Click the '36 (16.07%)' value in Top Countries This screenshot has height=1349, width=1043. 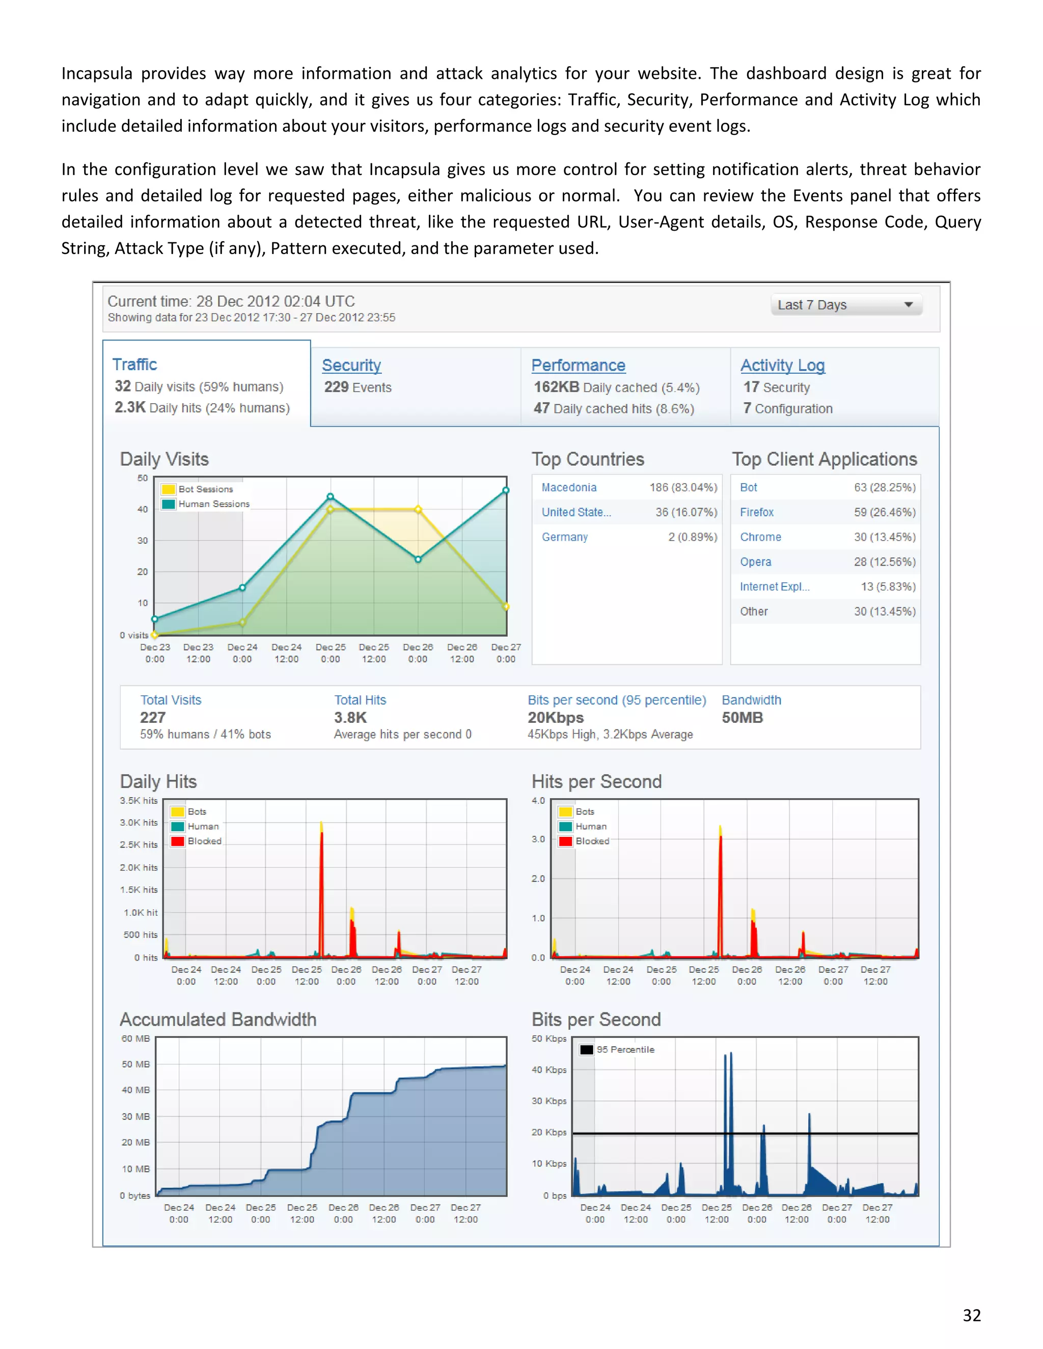tap(687, 512)
